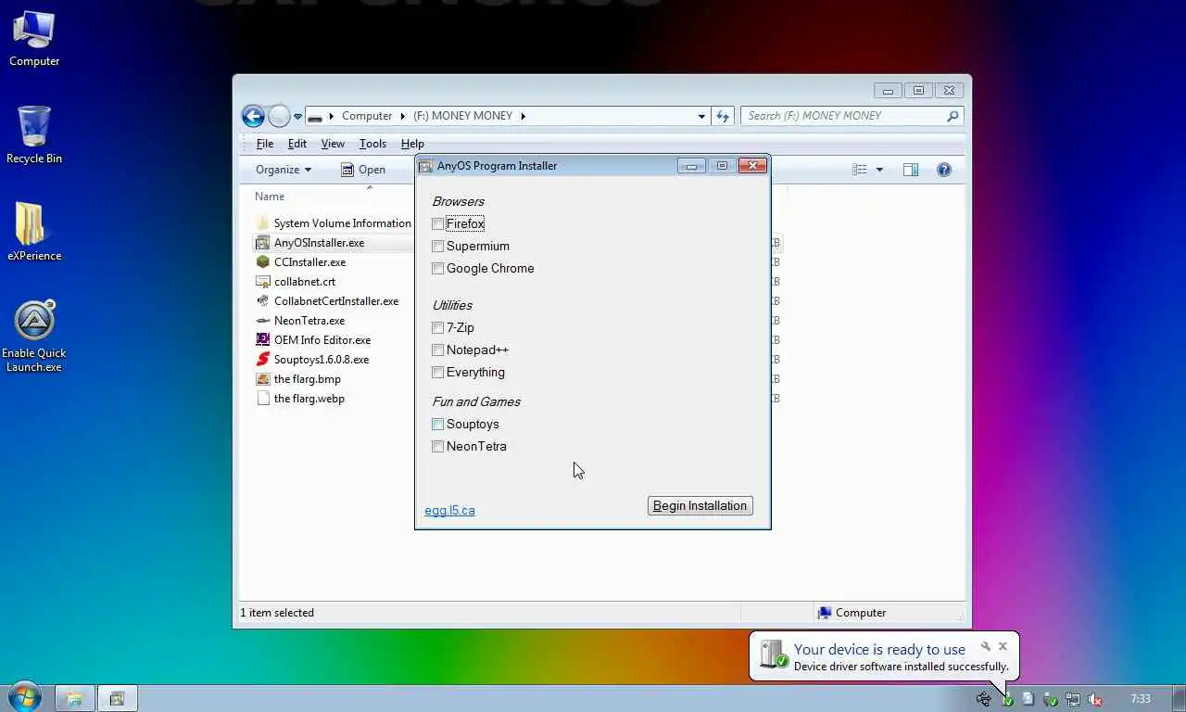Open AnyOS installer taskbar button
The height and width of the screenshot is (712, 1186).
(118, 698)
